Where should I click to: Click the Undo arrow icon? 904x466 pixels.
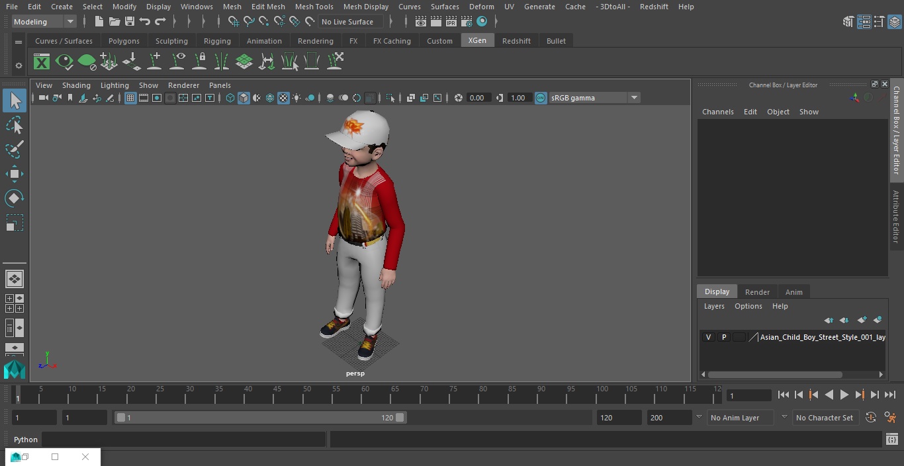(x=145, y=22)
